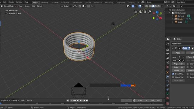Collapse Collection tree in outliner
Screen dimensions: 194x109
click(170, 13)
